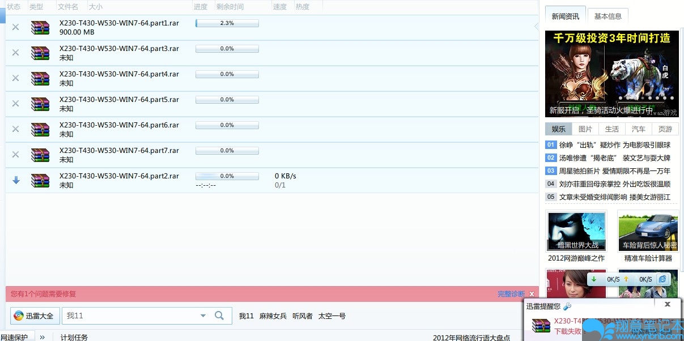The image size is (684, 341).
Task: Click the wrench icon beside 迅雷提醒您
Action: [567, 306]
